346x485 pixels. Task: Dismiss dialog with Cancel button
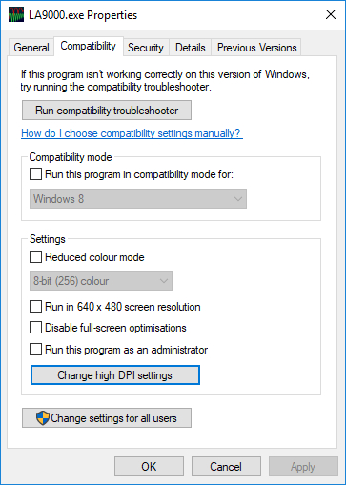coord(226,467)
